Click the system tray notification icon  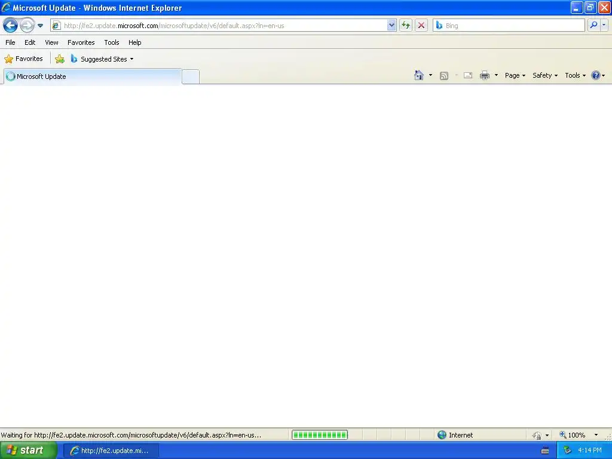pyautogui.click(x=568, y=451)
